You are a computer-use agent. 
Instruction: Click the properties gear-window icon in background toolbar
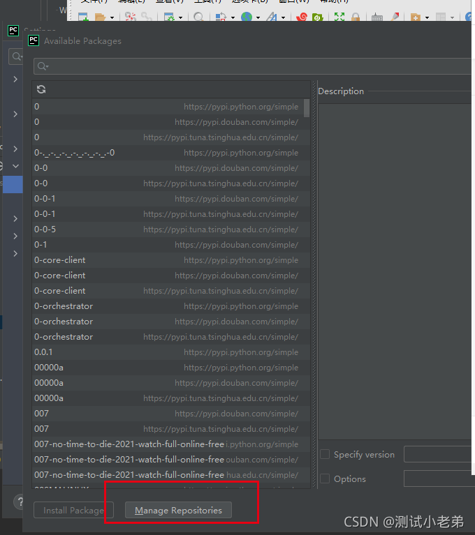point(169,17)
